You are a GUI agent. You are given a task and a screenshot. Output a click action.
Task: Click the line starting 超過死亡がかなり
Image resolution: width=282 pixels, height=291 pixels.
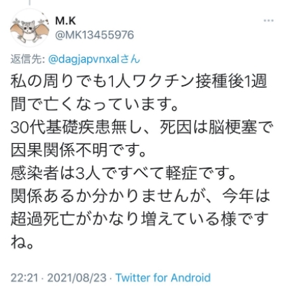pyautogui.click(x=139, y=219)
